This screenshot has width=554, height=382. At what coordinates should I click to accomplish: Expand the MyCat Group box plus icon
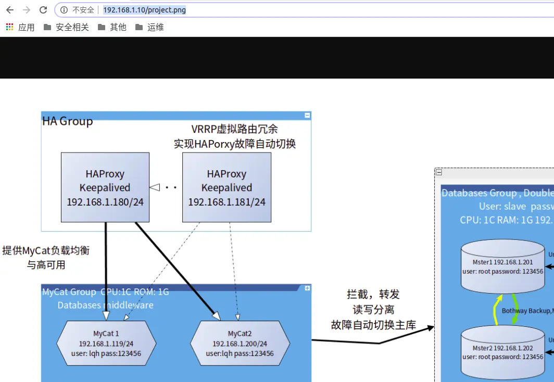307,288
